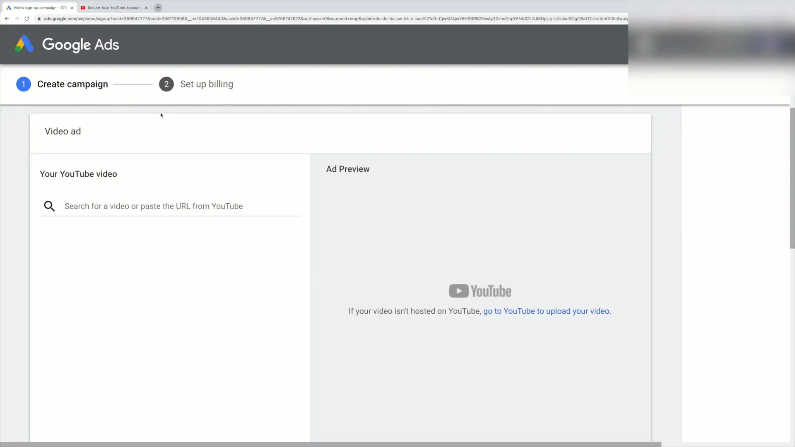Select the Set up billing step label
The width and height of the screenshot is (795, 447).
(207, 84)
